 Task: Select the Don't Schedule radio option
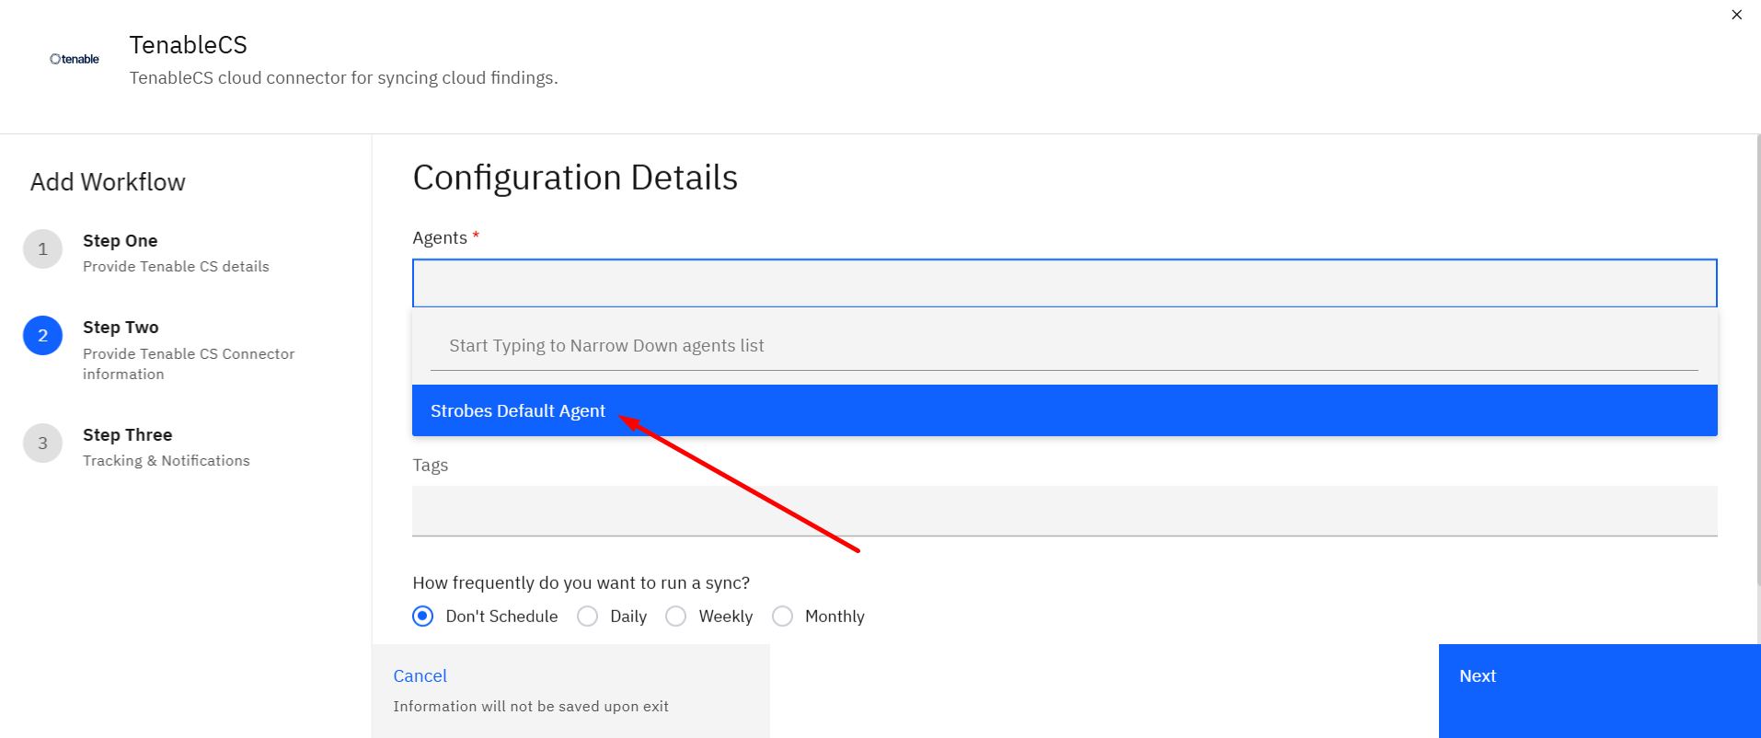tap(423, 617)
